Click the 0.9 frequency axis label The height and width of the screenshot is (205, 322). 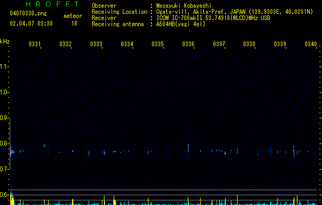tap(4, 118)
